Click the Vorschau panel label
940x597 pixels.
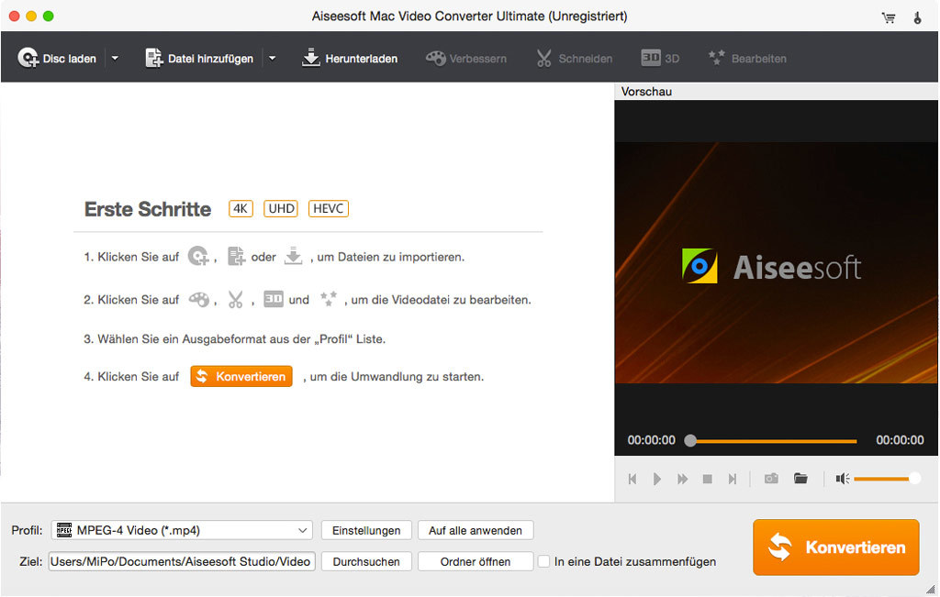pyautogui.click(x=646, y=92)
